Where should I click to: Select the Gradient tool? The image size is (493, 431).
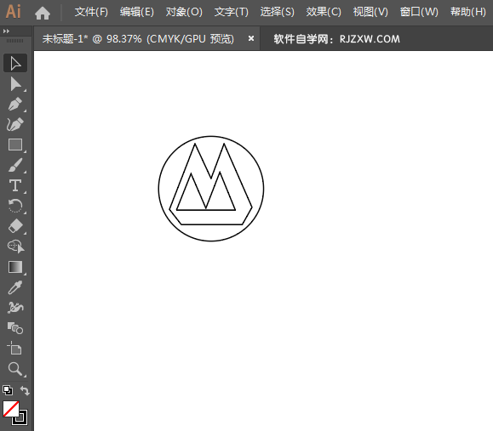pyautogui.click(x=15, y=267)
